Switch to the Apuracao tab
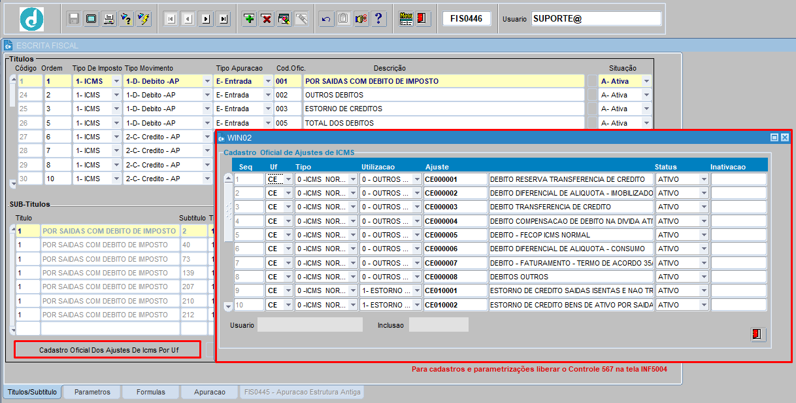Screen dimensions: 796x403 pyautogui.click(x=208, y=393)
